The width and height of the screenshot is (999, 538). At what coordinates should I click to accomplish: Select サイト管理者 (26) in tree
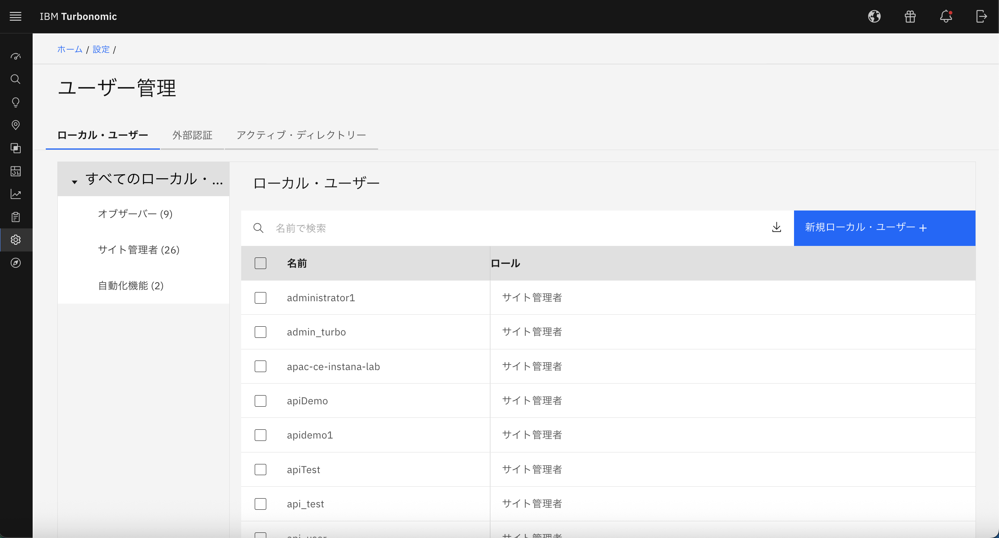(139, 250)
